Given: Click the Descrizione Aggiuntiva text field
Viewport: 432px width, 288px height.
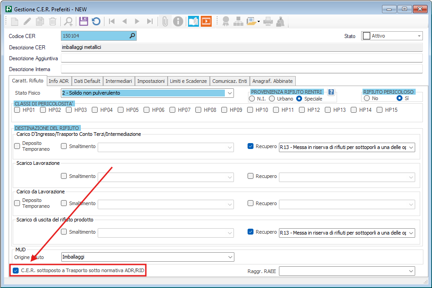Looking at the screenshot, I should coord(238,58).
